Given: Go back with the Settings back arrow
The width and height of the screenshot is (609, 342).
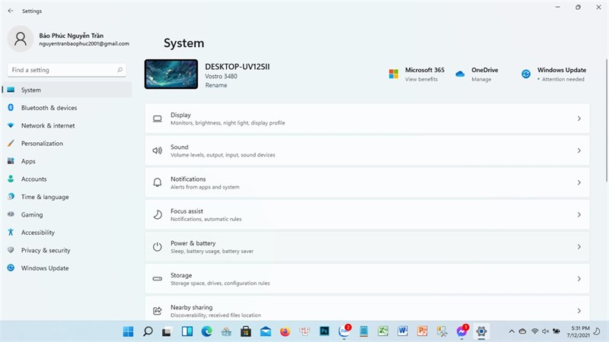Looking at the screenshot, I should pos(11,11).
